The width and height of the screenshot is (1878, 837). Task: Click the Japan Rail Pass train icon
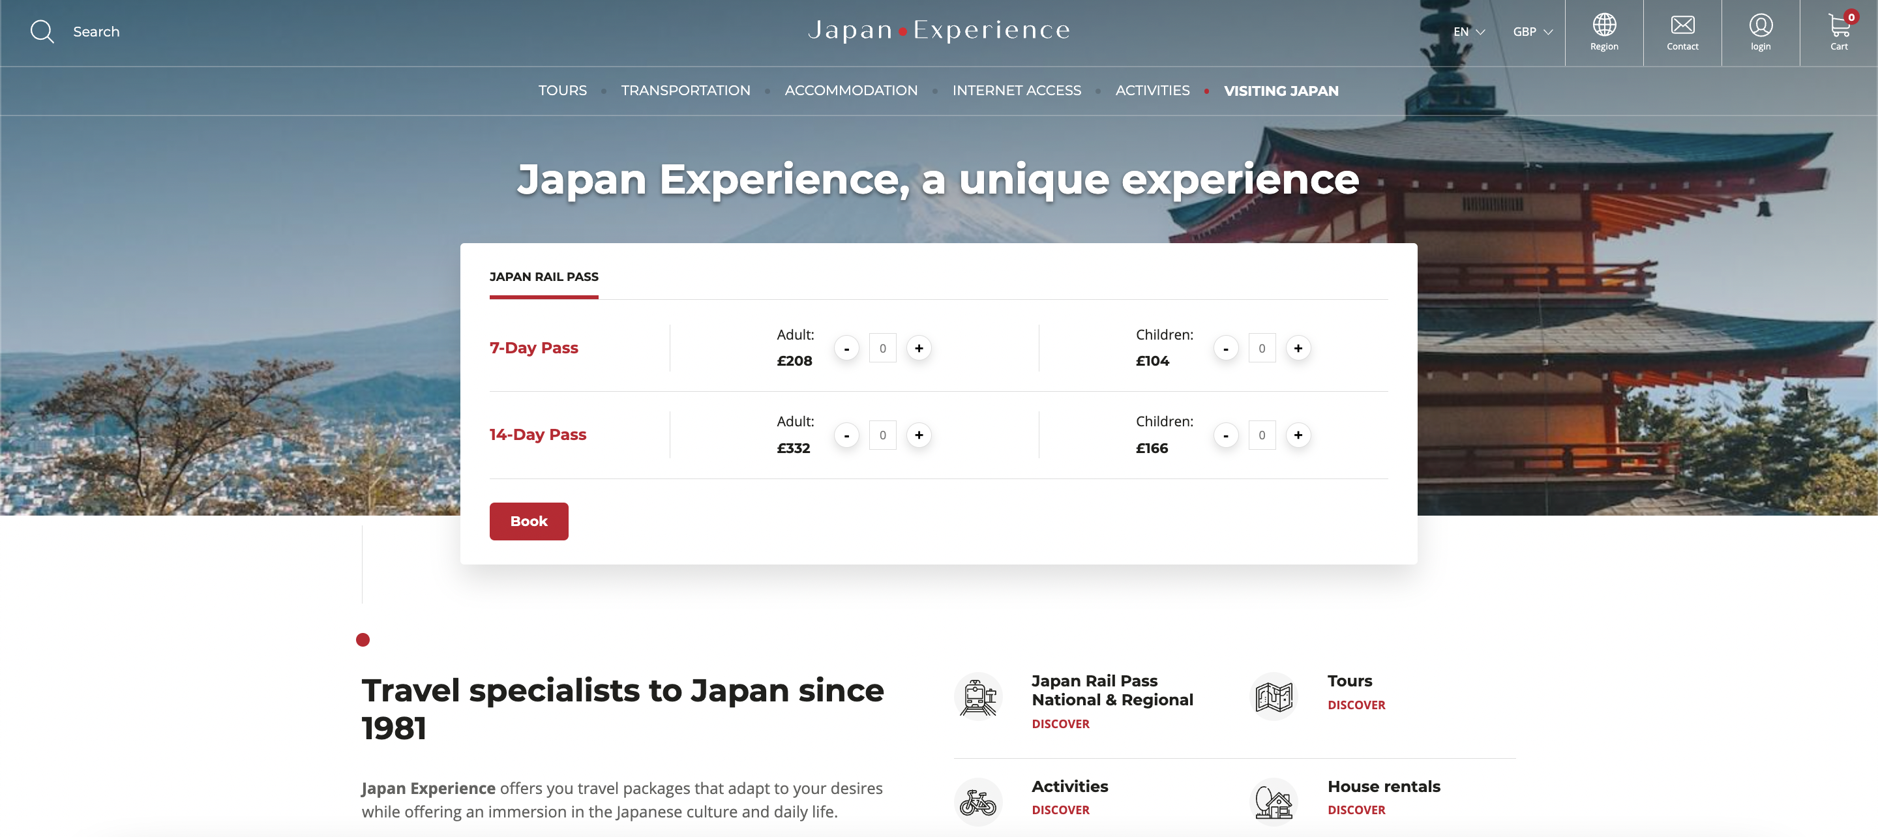tap(977, 696)
